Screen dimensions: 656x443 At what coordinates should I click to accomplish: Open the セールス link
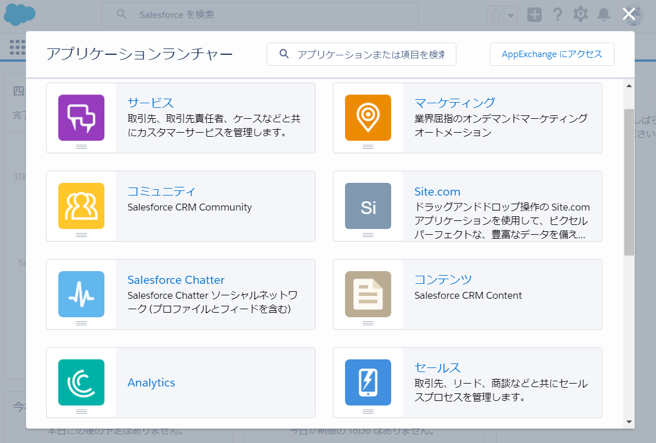coord(437,368)
